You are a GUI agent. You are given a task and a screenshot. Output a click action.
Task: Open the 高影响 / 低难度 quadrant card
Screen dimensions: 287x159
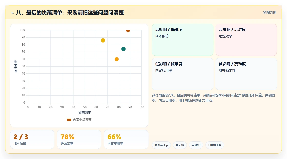183,40
